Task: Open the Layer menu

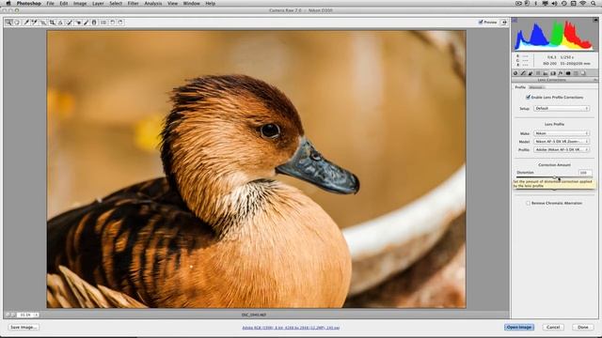Action: [x=98, y=4]
